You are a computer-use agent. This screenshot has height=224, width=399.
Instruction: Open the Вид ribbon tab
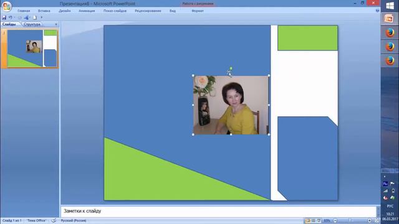173,11
